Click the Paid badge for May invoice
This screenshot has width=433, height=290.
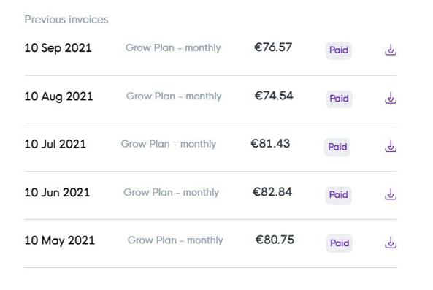coord(340,243)
